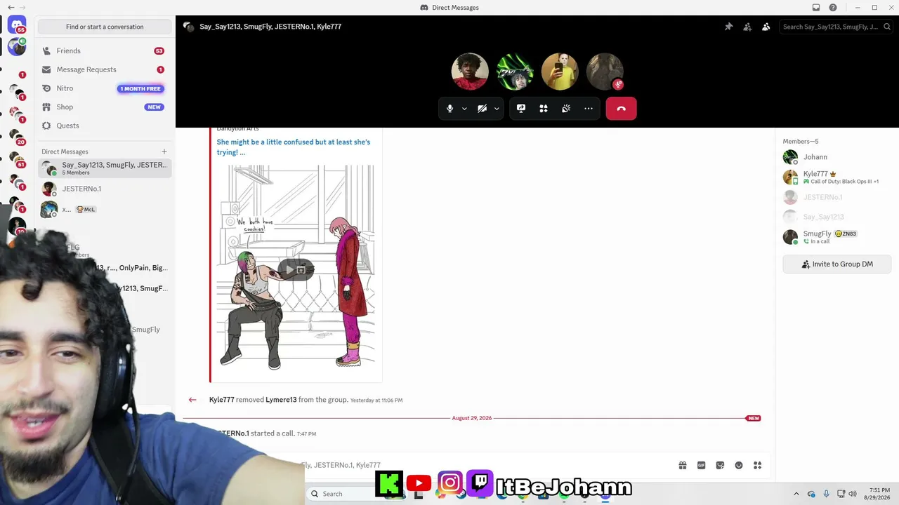Open server icon with 20 badge
The image size is (899, 505).
17,136
